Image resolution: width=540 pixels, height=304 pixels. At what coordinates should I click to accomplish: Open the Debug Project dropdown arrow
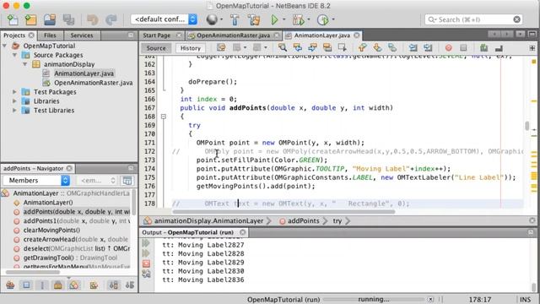pyautogui.click(x=309, y=19)
